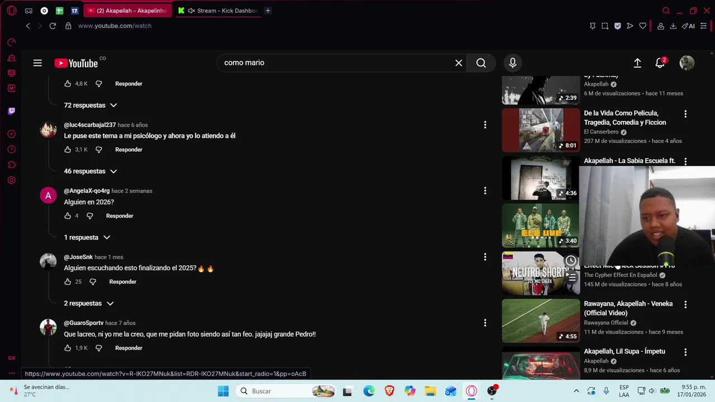The image size is (715, 402).
Task: Open options menu for GuaroSportv comment
Action: pyautogui.click(x=485, y=323)
